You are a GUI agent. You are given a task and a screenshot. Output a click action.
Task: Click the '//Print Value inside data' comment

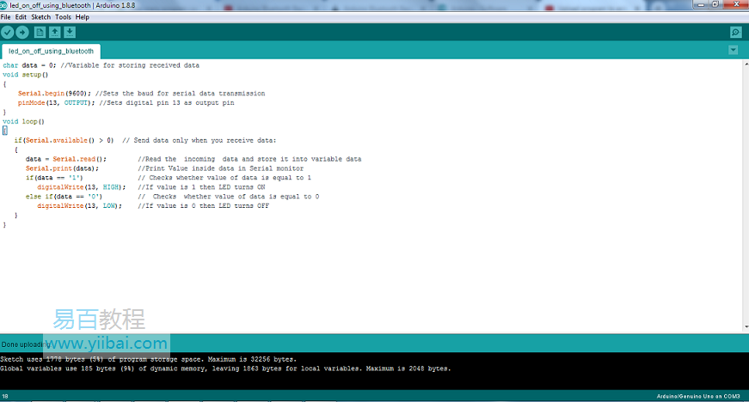pos(221,168)
